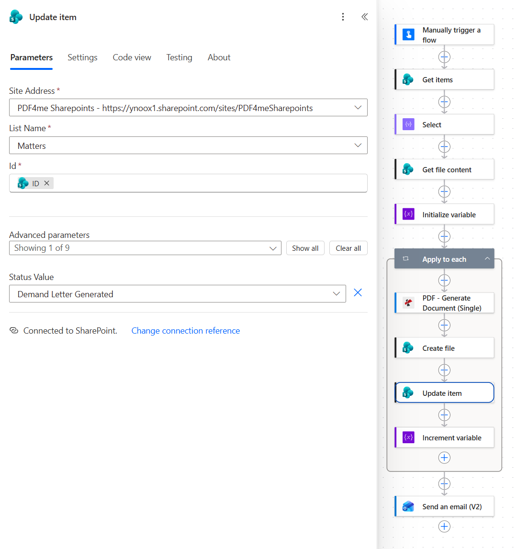The image size is (517, 549).
Task: Remove the Status Value parameter with blue X
Action: point(358,293)
